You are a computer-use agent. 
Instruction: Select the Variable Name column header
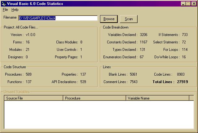click(157, 98)
